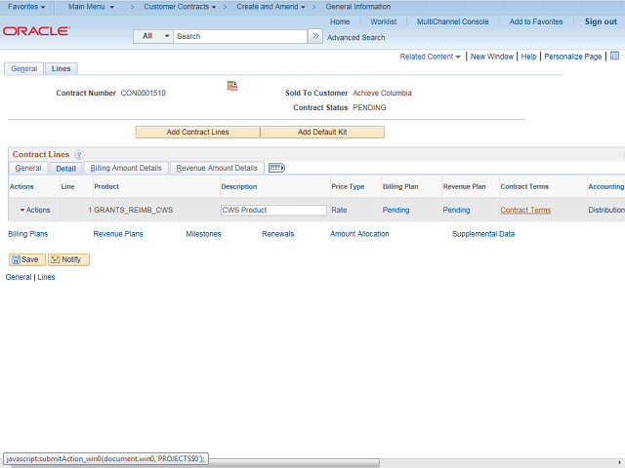Open Distribution accounting link
Screen dimensions: 625x468
[606, 210]
